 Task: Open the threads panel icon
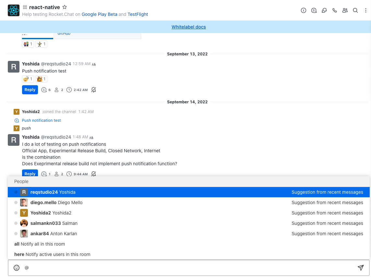coord(314,10)
